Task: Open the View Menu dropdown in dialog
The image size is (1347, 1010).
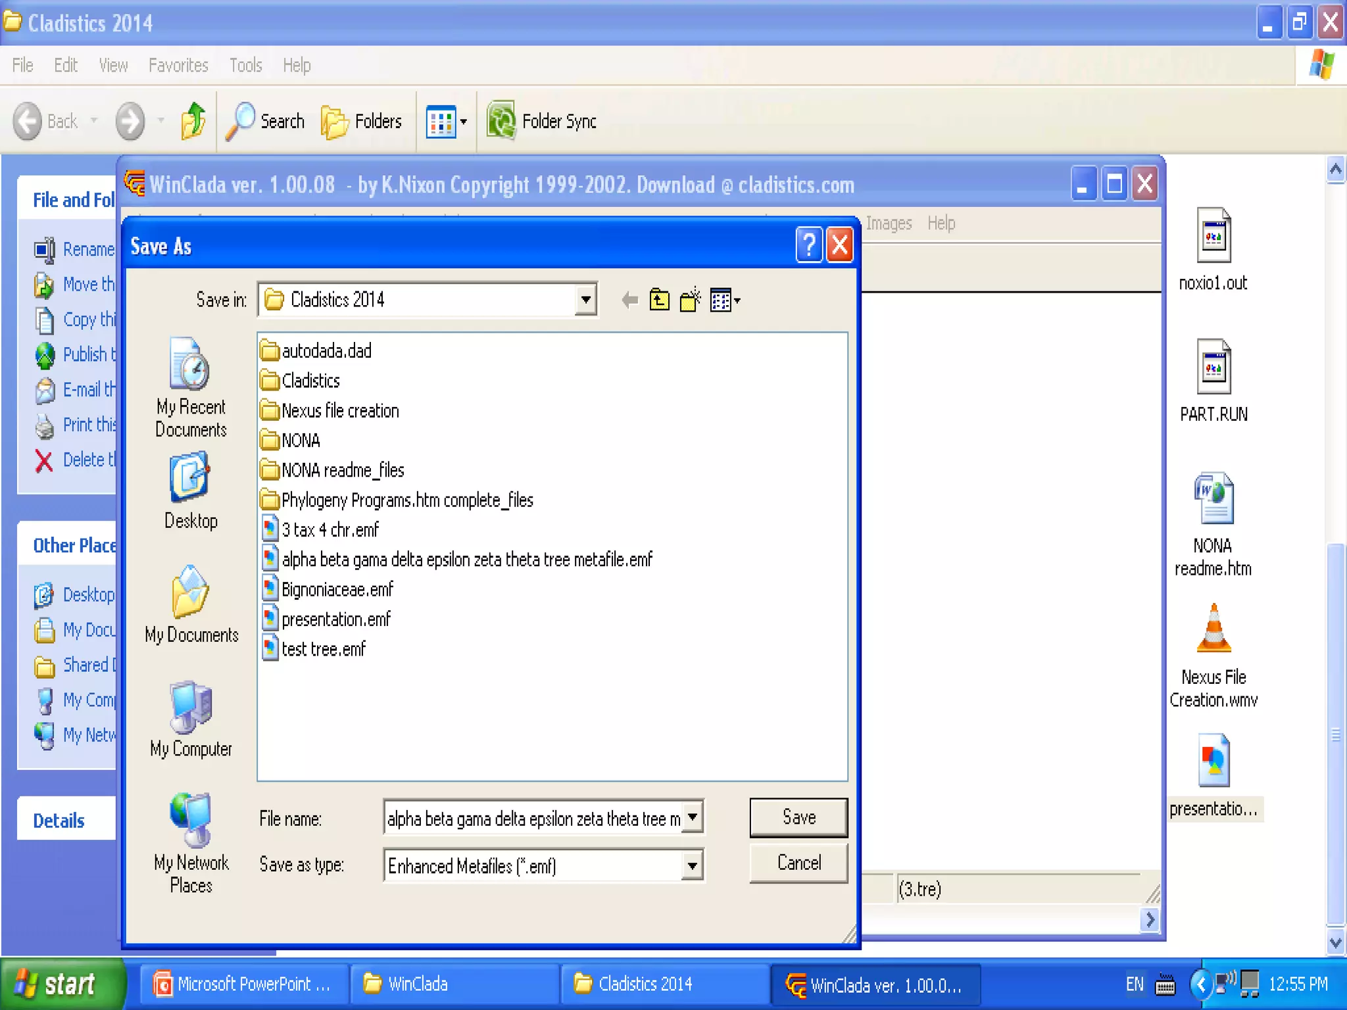Action: pyautogui.click(x=725, y=301)
